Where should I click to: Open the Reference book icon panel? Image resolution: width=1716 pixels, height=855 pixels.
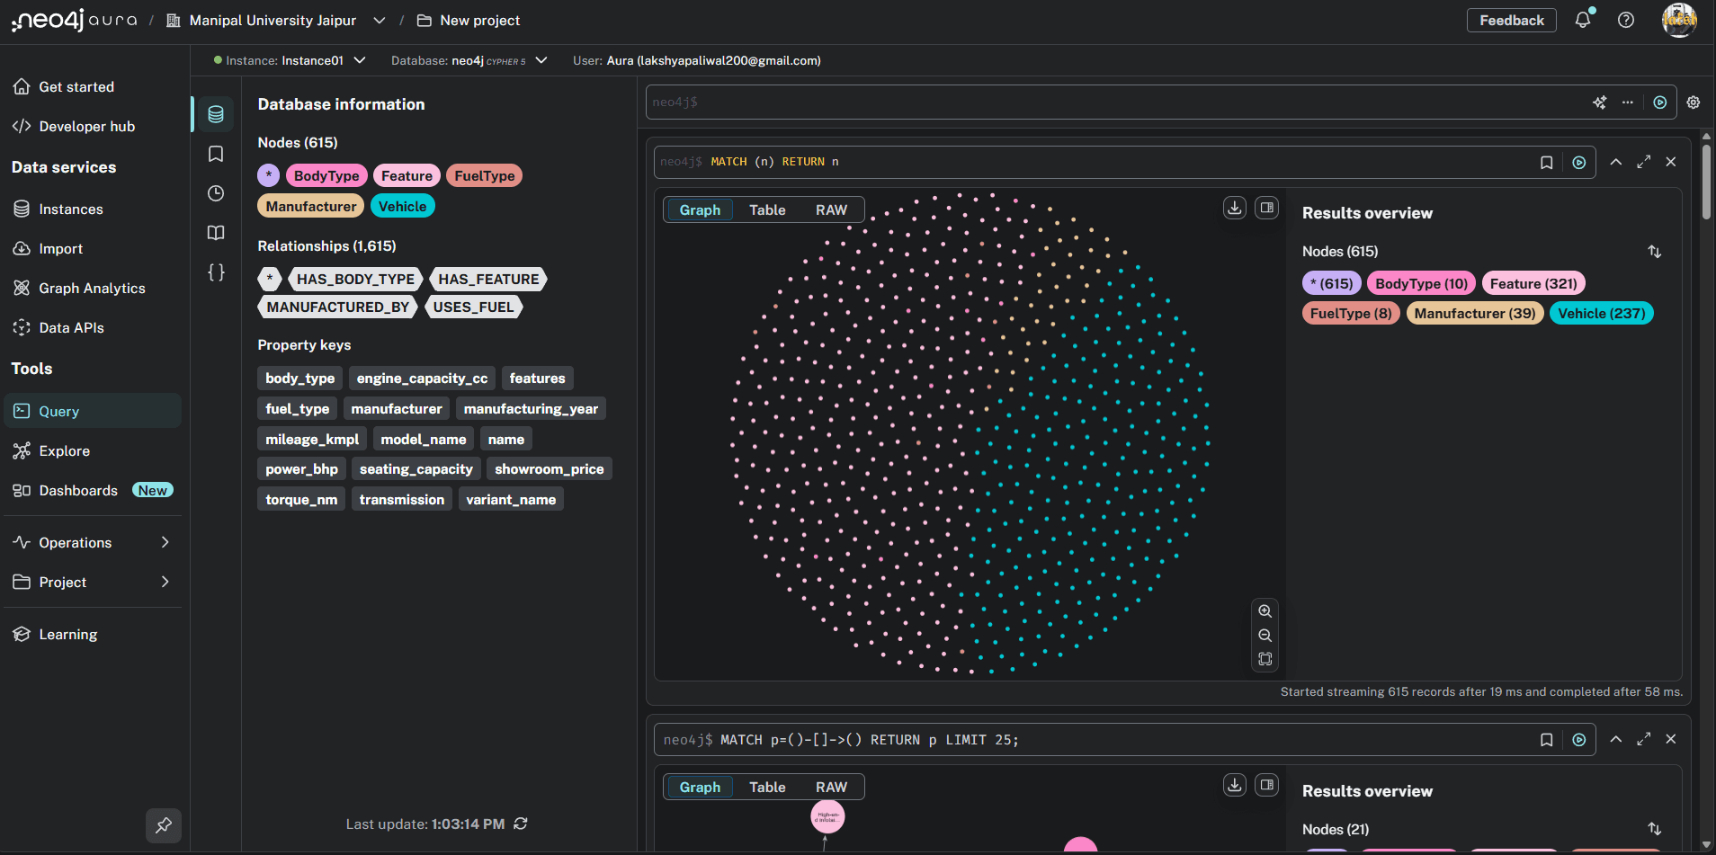tap(216, 233)
